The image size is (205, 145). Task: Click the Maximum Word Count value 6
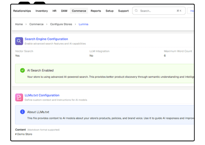point(165,56)
